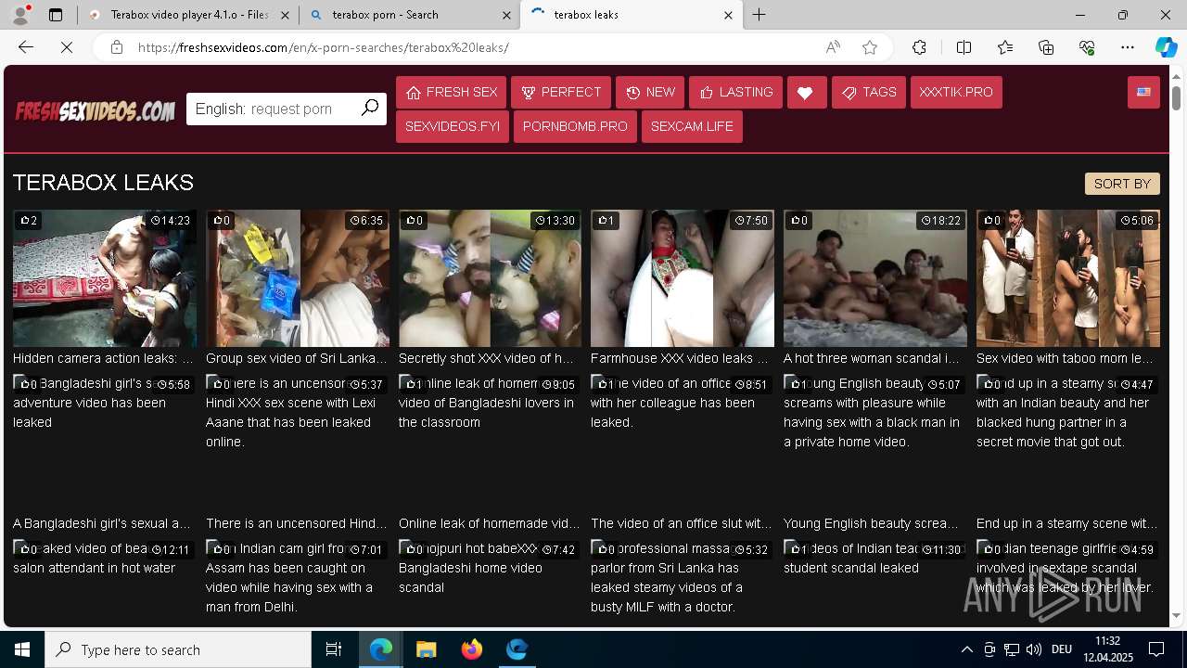The width and height of the screenshot is (1187, 668).
Task: Open the Extensions menu
Action: click(x=919, y=47)
